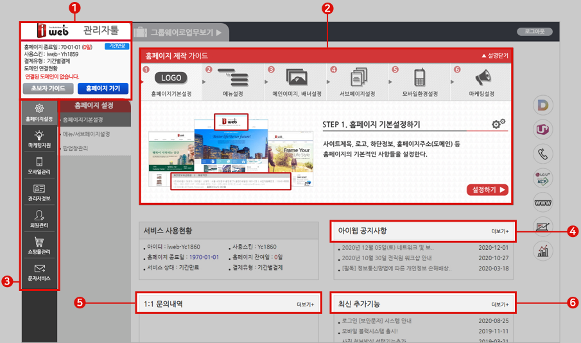Expand 1:1 문의내역 with 더보기+
This screenshot has width=581, height=343.
pos(306,304)
